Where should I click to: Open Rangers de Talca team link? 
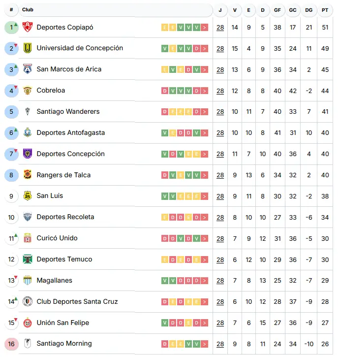pos(63,175)
